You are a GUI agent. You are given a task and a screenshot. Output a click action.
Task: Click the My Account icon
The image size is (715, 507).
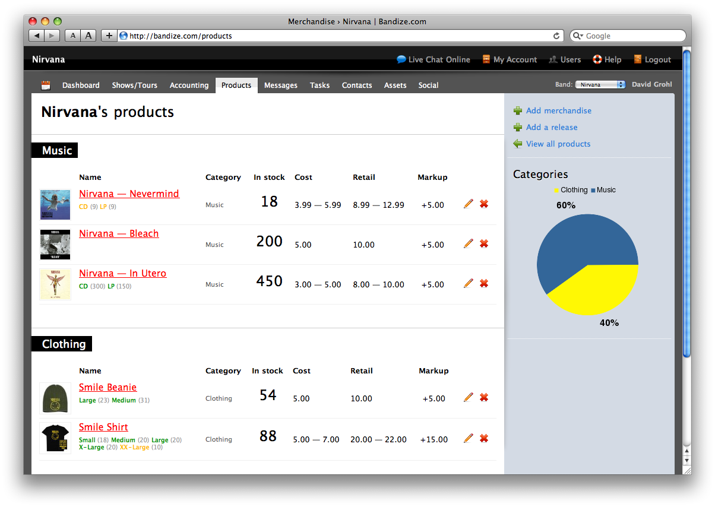coord(486,59)
